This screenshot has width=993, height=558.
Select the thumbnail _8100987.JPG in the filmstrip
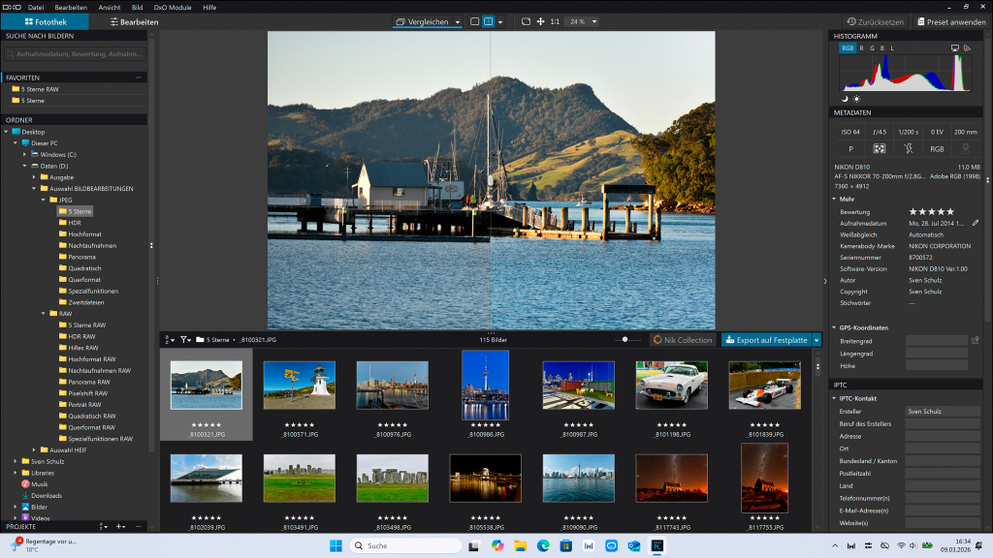pos(579,386)
